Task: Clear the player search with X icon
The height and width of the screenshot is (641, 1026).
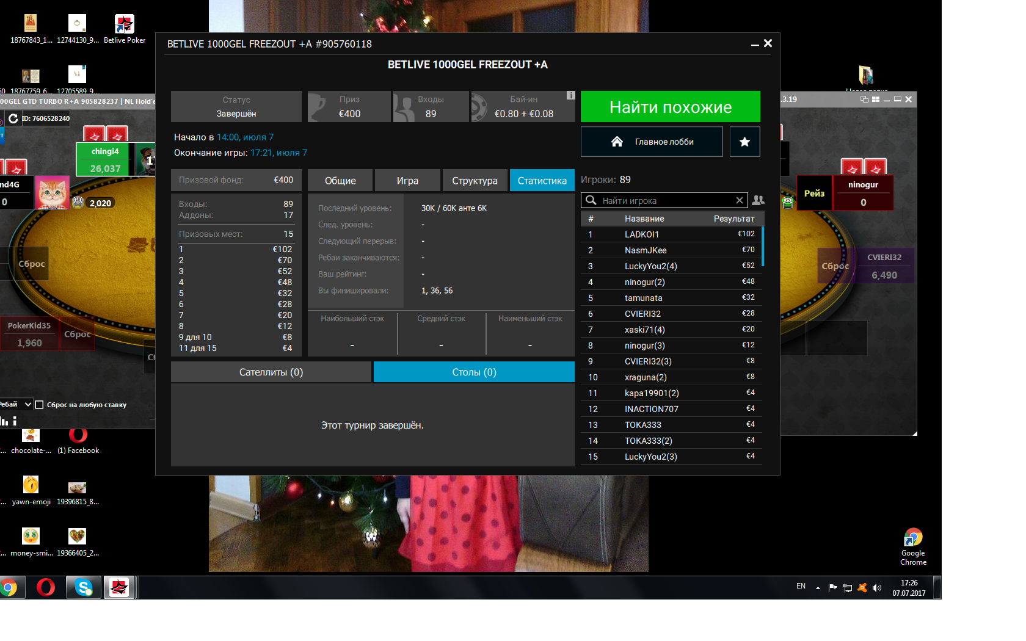Action: click(739, 200)
